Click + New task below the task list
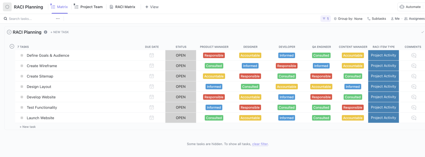Image resolution: width=425 pixels, height=157 pixels. click(28, 127)
